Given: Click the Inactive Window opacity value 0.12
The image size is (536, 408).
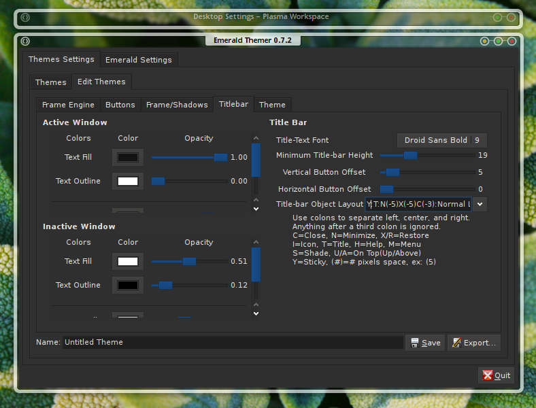Looking at the screenshot, I should [x=239, y=286].
